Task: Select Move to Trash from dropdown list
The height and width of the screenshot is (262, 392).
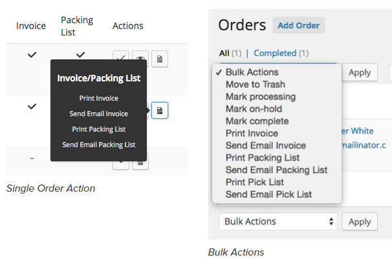Action: (x=255, y=85)
